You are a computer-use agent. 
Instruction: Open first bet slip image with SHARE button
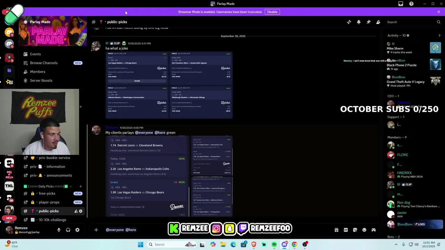coord(137,67)
